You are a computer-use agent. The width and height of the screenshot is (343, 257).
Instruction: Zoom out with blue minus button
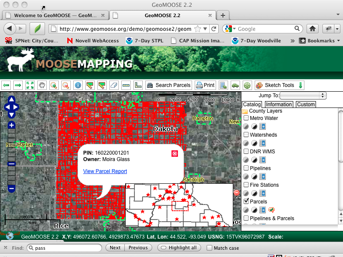click(12, 188)
